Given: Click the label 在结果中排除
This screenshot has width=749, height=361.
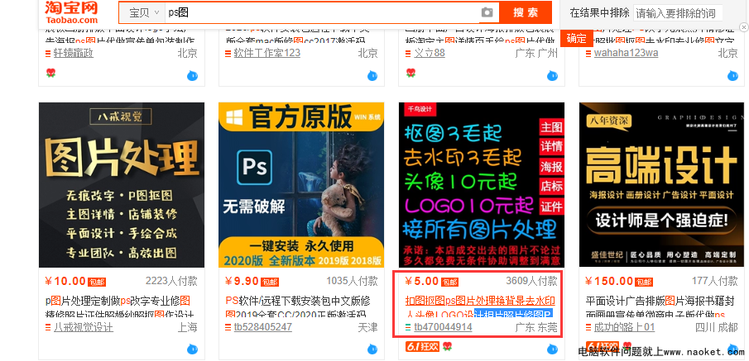Looking at the screenshot, I should (x=599, y=13).
